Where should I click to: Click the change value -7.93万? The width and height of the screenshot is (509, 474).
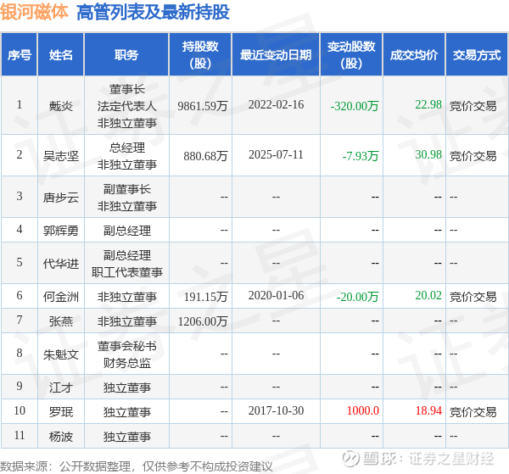361,156
